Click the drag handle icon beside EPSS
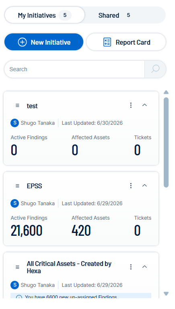The height and width of the screenshot is (309, 175). tap(18, 186)
